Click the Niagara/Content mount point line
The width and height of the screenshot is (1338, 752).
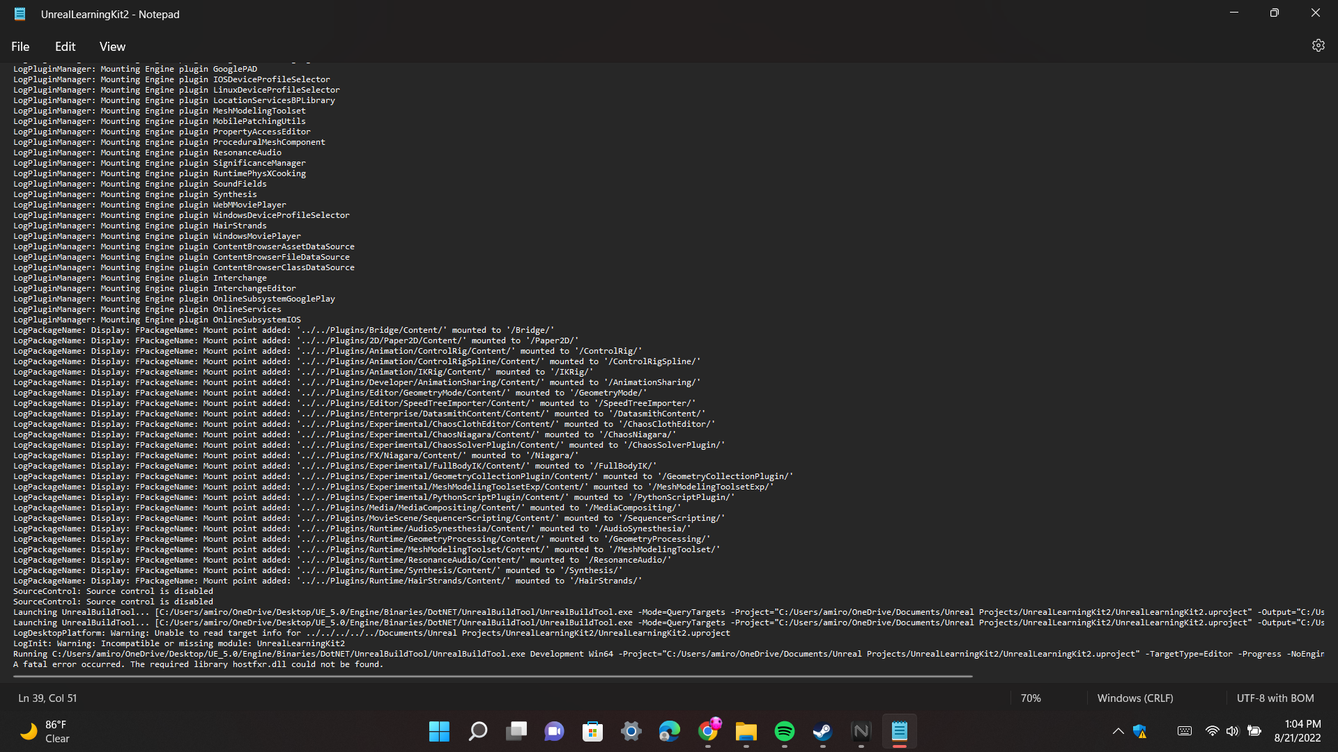pyautogui.click(x=296, y=455)
